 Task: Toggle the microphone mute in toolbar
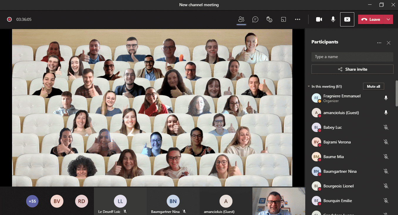[x=333, y=19]
